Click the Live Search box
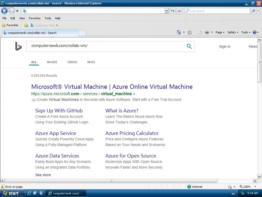Viewport: 262px width, 197px height. (x=217, y=11)
